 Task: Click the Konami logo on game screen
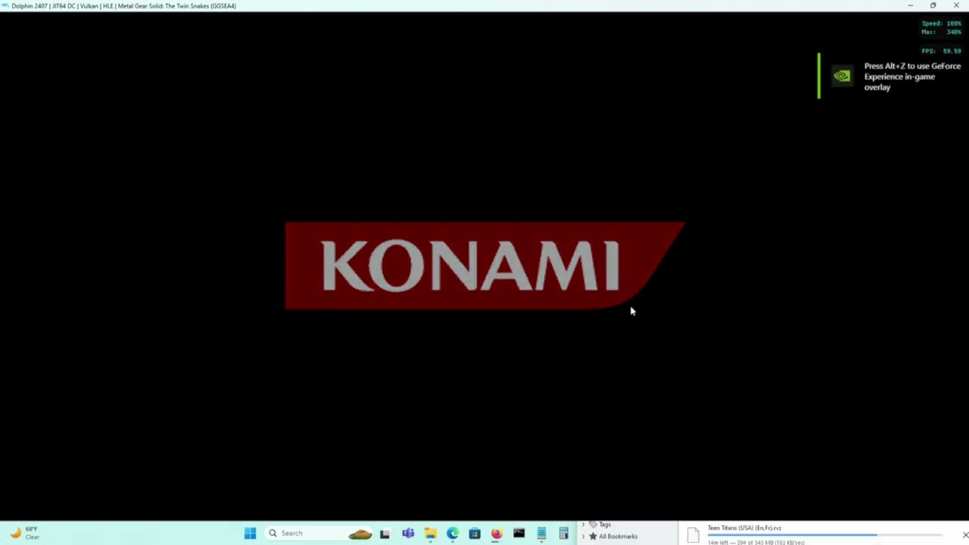pyautogui.click(x=484, y=266)
